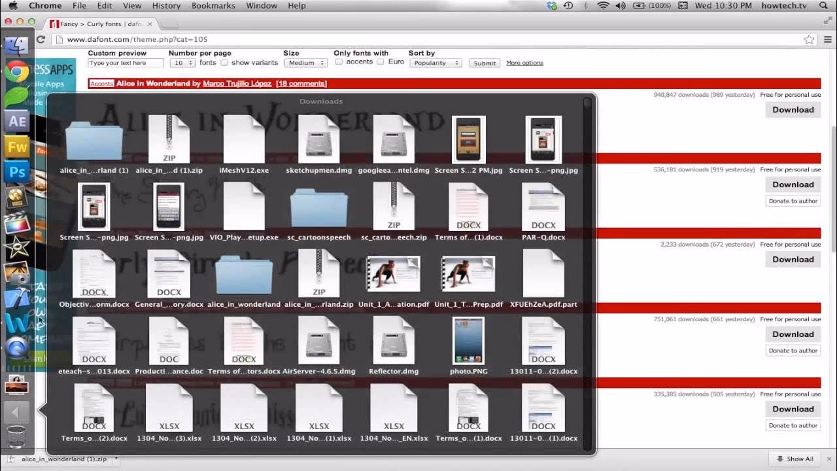Click the Trash in the dock
The image size is (837, 471).
(x=16, y=437)
